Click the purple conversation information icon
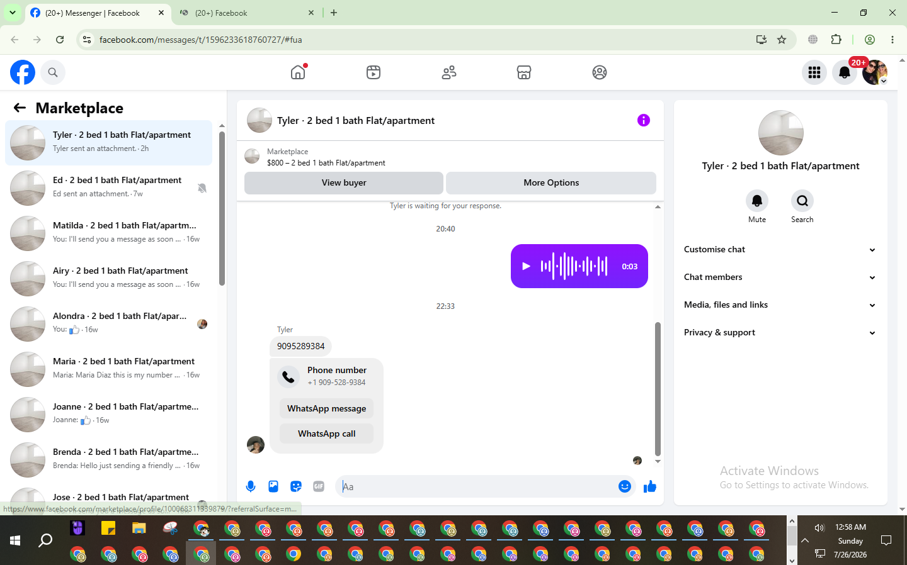Viewport: 907px width, 565px height. (644, 120)
